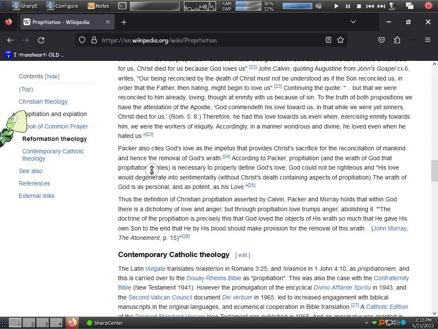Toggle reader view
Screen dimensions: 438x329
[328, 40]
